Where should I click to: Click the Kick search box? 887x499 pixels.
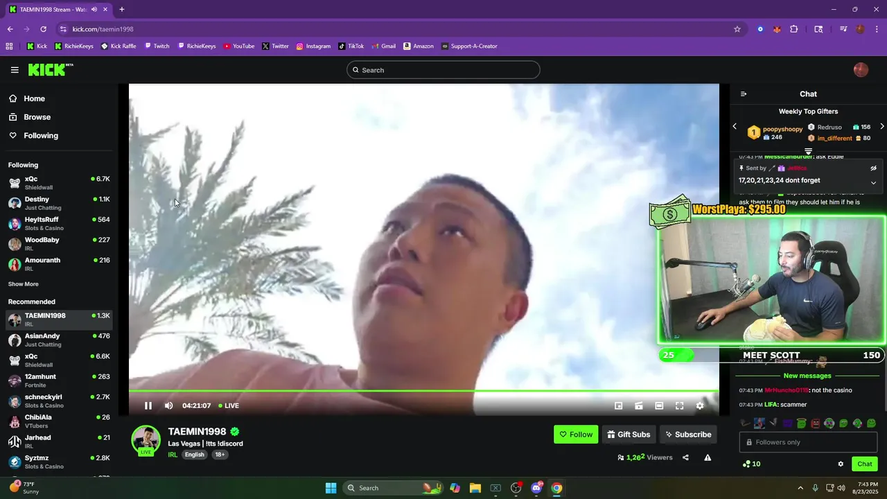point(443,70)
